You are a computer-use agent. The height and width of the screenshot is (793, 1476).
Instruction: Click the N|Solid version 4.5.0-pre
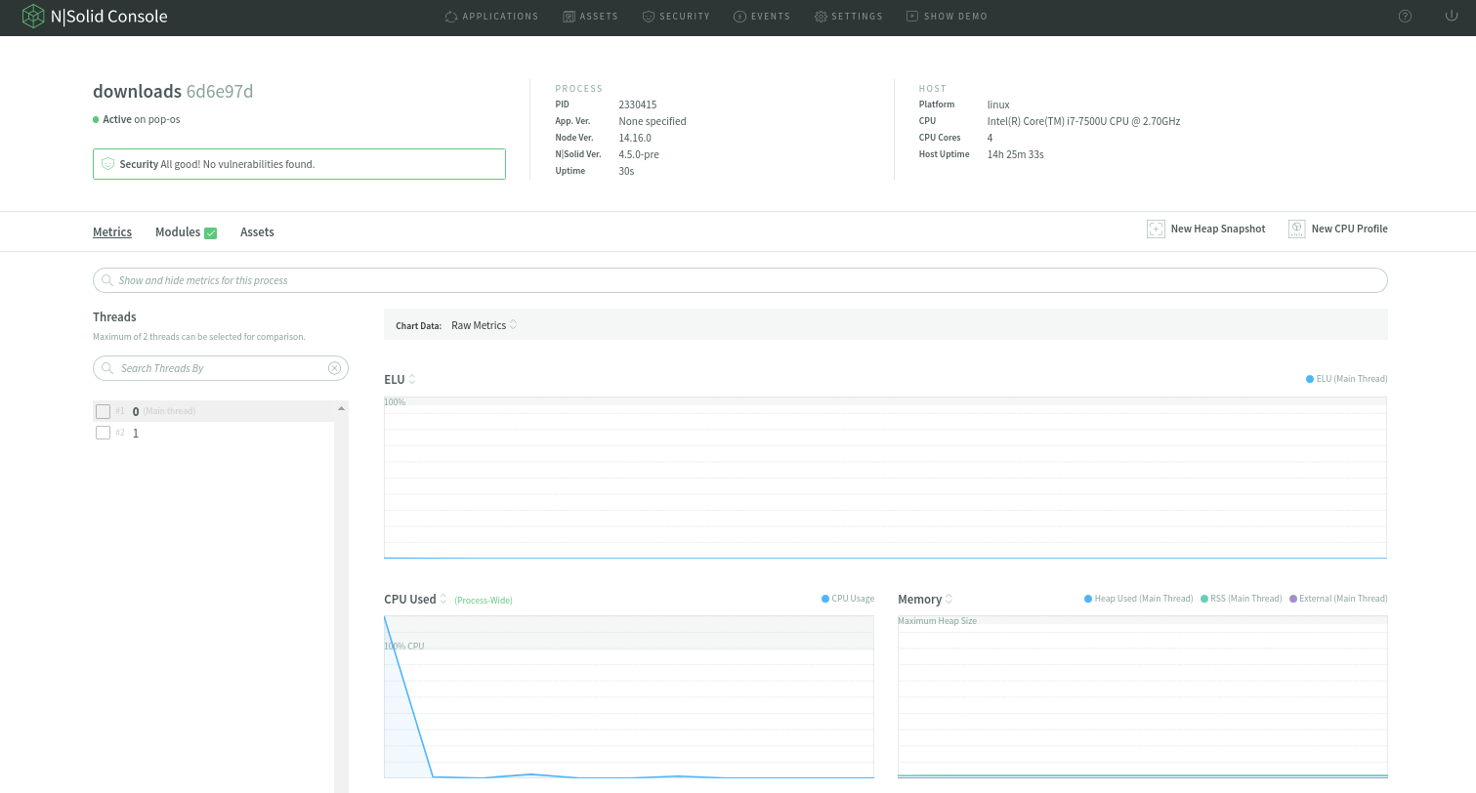[640, 154]
